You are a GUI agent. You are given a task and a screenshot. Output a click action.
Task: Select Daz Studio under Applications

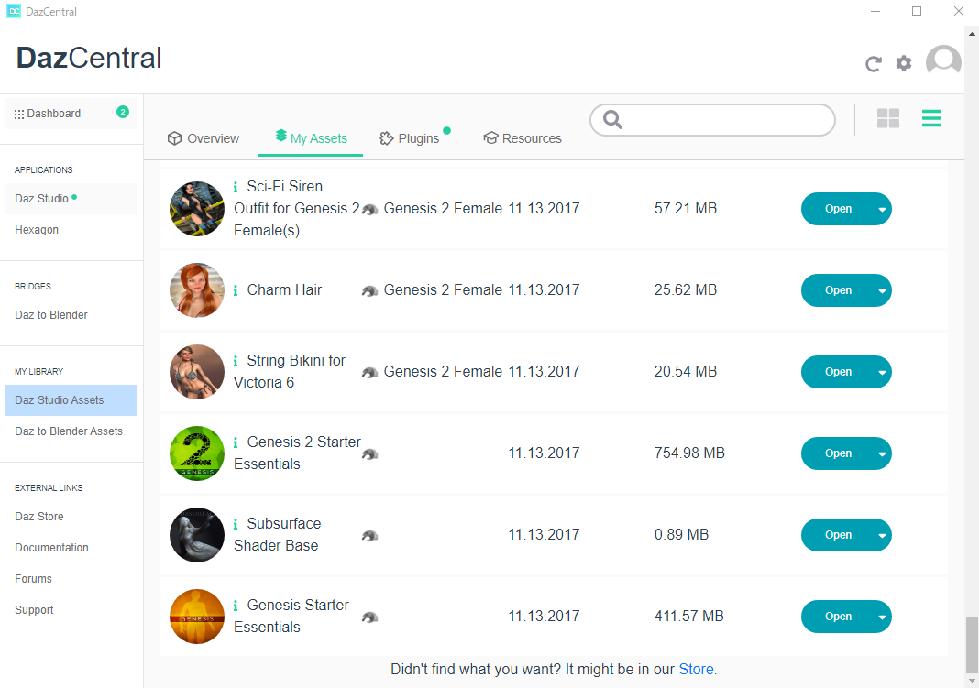[71, 199]
